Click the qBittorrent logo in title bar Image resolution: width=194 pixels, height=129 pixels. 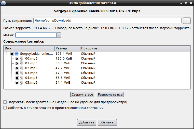tap(3, 3)
